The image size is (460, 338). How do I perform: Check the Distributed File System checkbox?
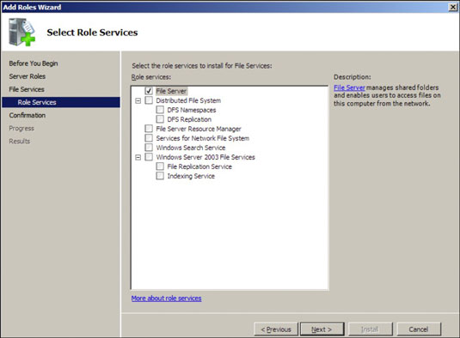tap(149, 100)
